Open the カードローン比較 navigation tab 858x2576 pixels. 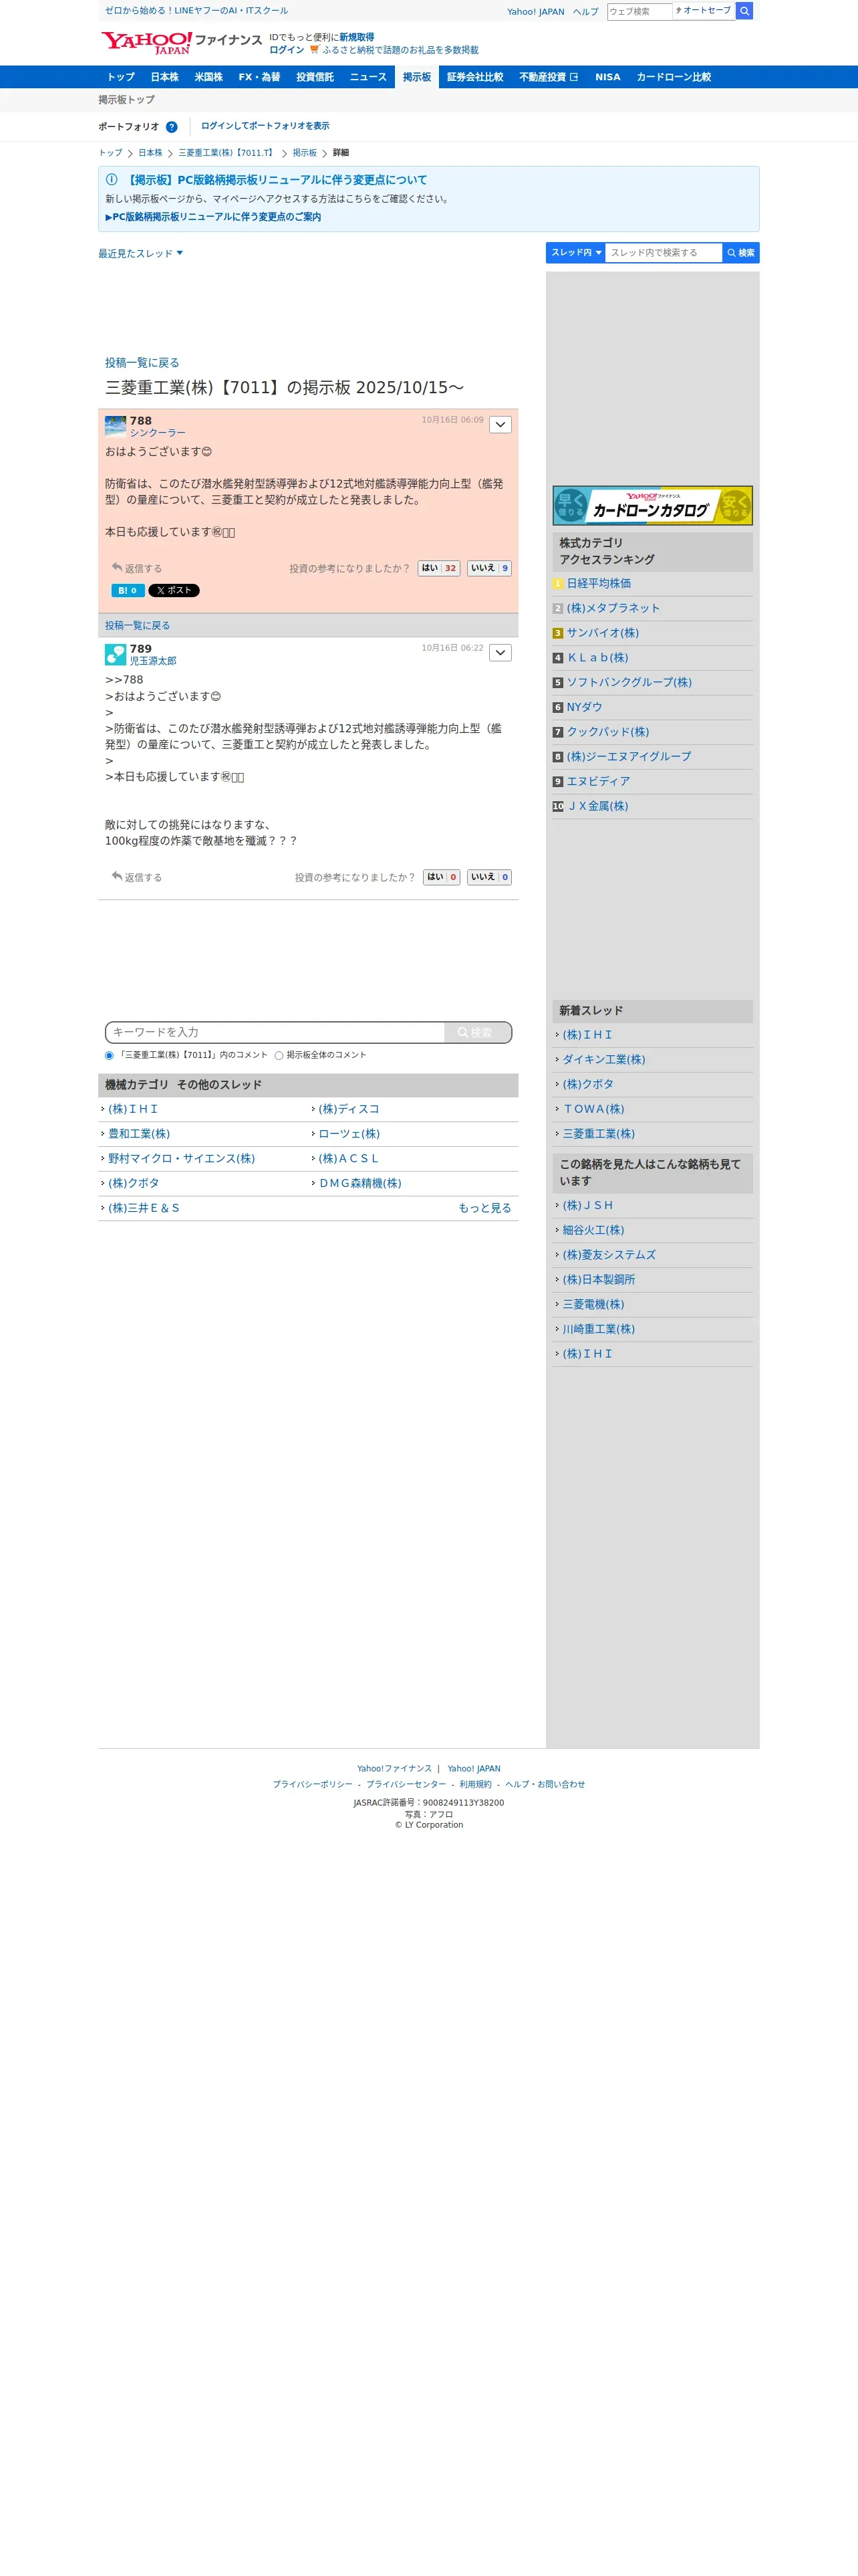674,77
